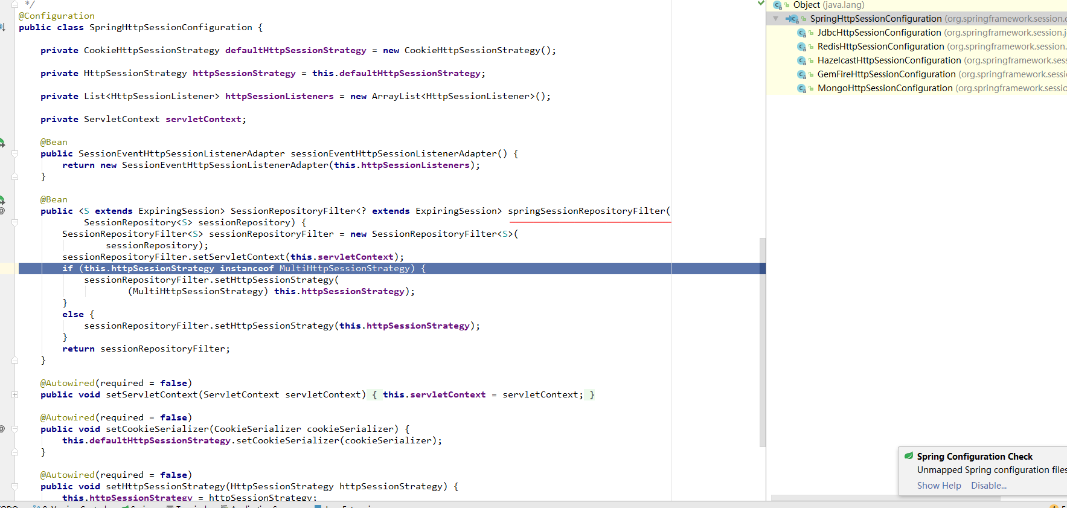Select Object (java.lang) in hierarchy tree
The width and height of the screenshot is (1067, 508).
(x=828, y=5)
